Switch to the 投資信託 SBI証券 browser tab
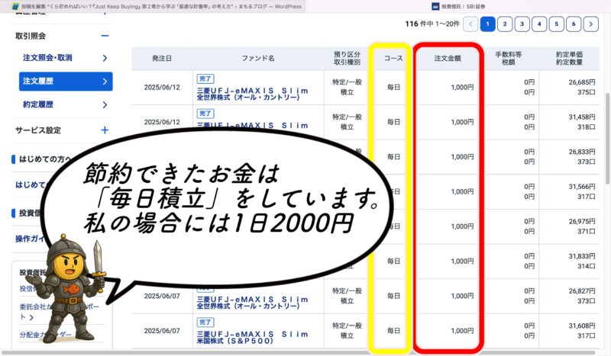This screenshot has width=611, height=356. tap(458, 6)
